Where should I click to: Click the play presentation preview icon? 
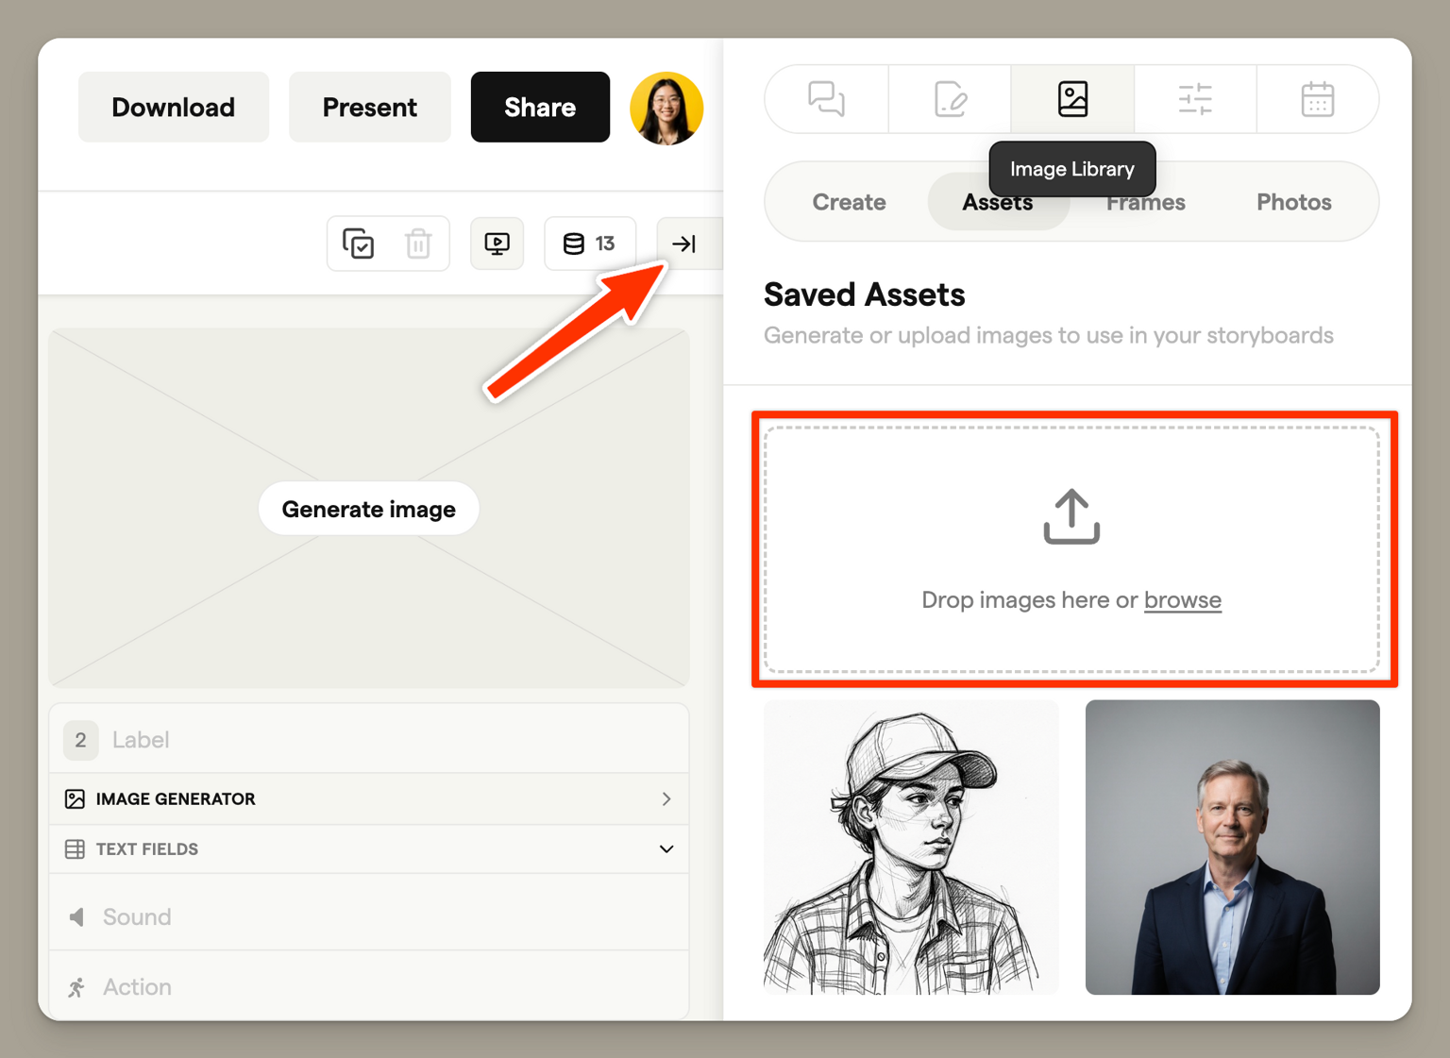[497, 244]
